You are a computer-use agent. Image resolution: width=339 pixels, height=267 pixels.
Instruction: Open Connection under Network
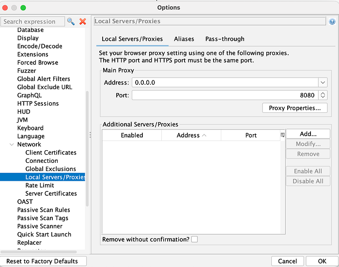42,161
